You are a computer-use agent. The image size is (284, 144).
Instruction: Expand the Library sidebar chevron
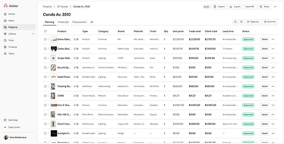[33, 34]
